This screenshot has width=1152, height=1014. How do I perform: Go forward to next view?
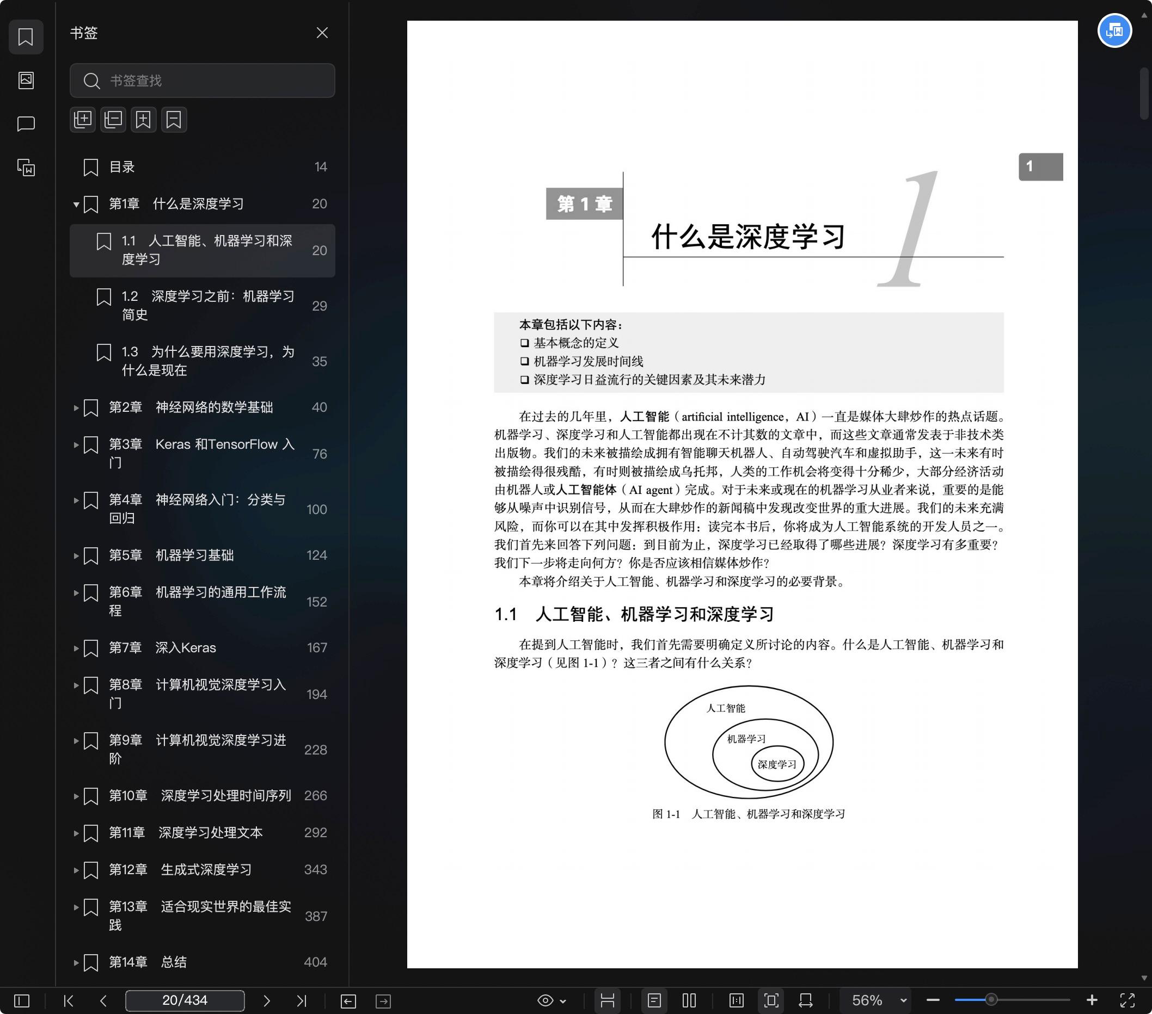pos(383,1001)
